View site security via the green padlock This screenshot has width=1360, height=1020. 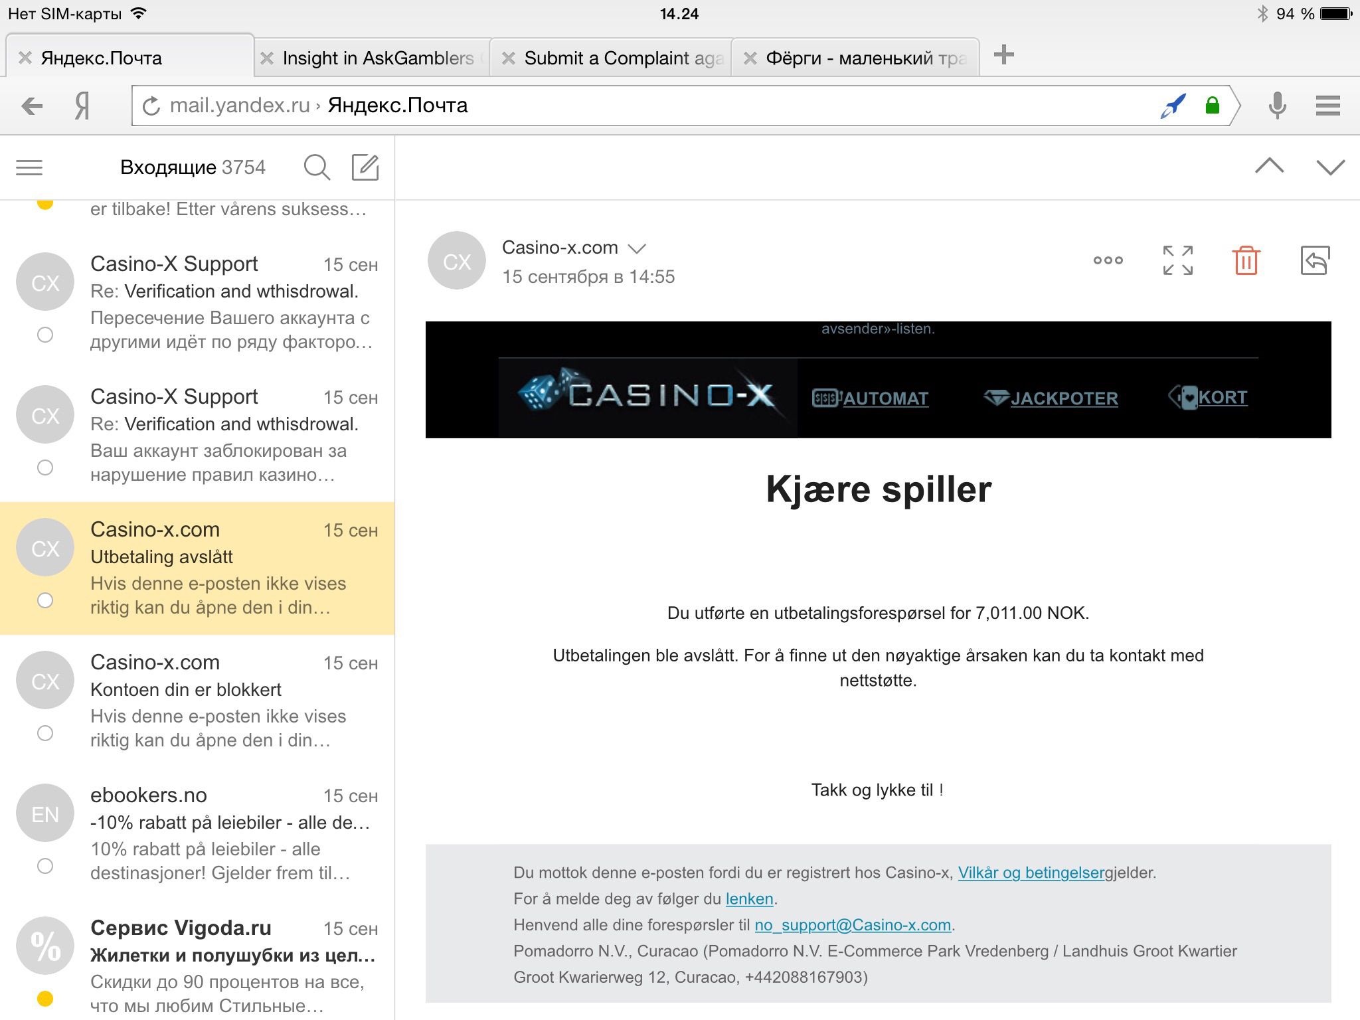tap(1213, 105)
